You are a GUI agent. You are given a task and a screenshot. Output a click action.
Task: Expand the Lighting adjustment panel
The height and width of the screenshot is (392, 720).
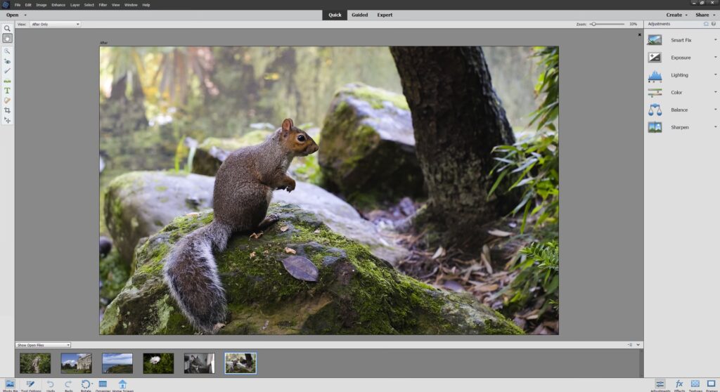click(681, 75)
